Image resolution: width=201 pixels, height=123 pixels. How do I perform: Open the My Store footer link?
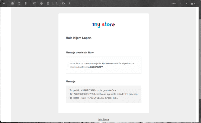(104, 119)
